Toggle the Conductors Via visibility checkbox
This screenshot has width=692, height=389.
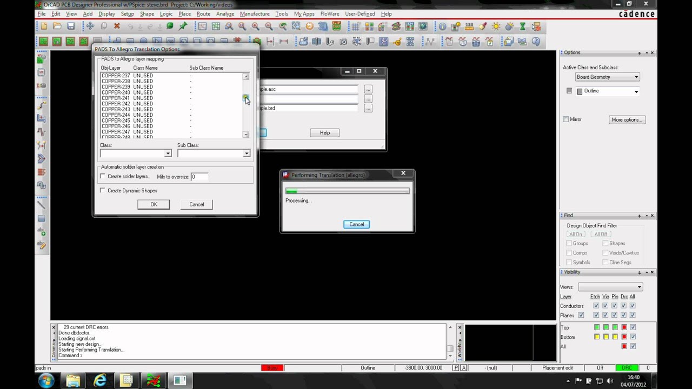(605, 306)
